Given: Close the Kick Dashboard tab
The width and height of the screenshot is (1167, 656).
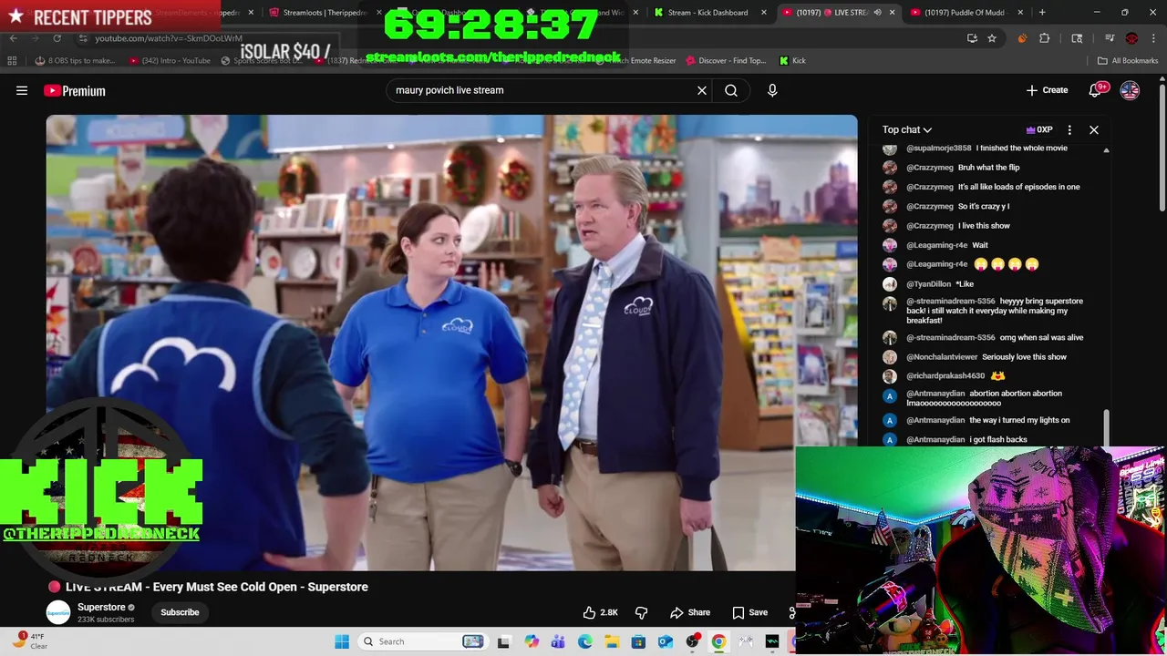Looking at the screenshot, I should (x=764, y=13).
